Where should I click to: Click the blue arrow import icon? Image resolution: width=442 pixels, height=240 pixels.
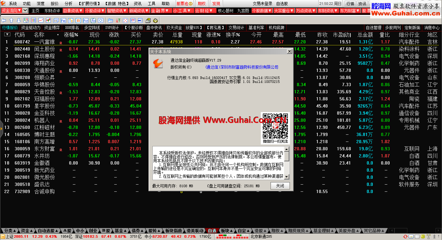point(140,20)
